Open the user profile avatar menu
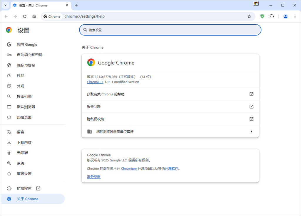 pyautogui.click(x=286, y=16)
